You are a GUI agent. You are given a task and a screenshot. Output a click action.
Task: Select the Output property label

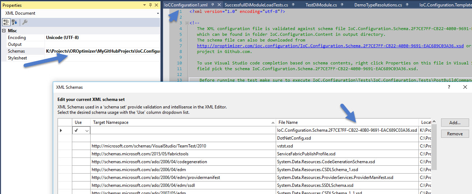click(15, 44)
